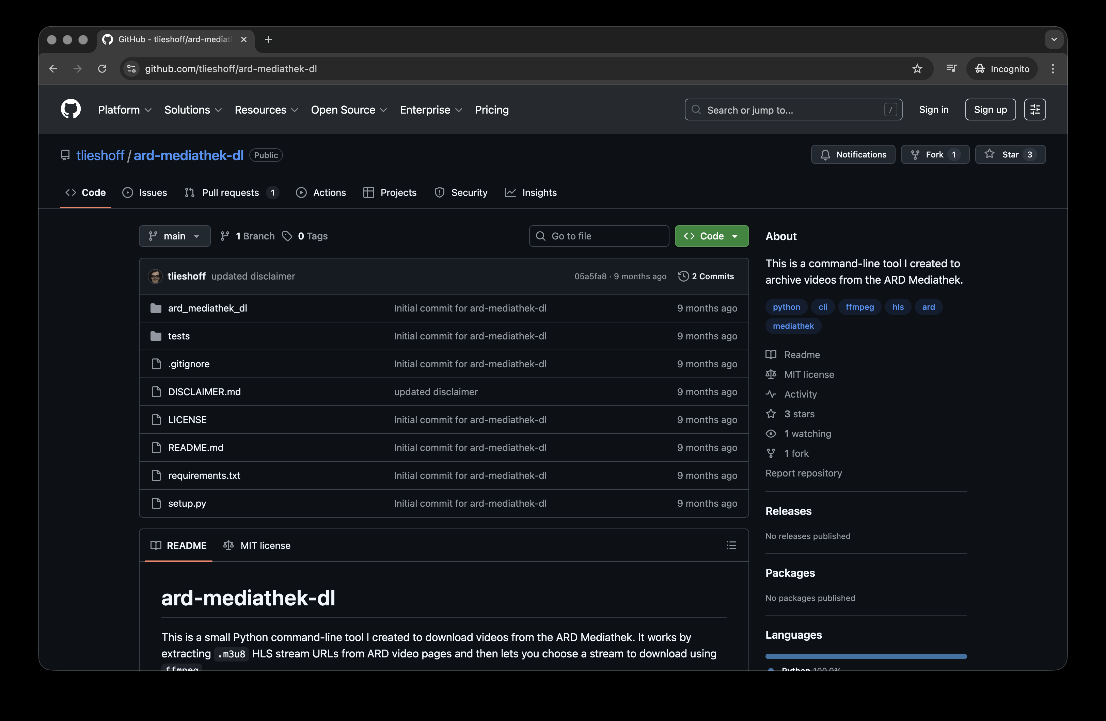The height and width of the screenshot is (721, 1106).
Task: Click the Sign up button
Action: click(x=990, y=110)
